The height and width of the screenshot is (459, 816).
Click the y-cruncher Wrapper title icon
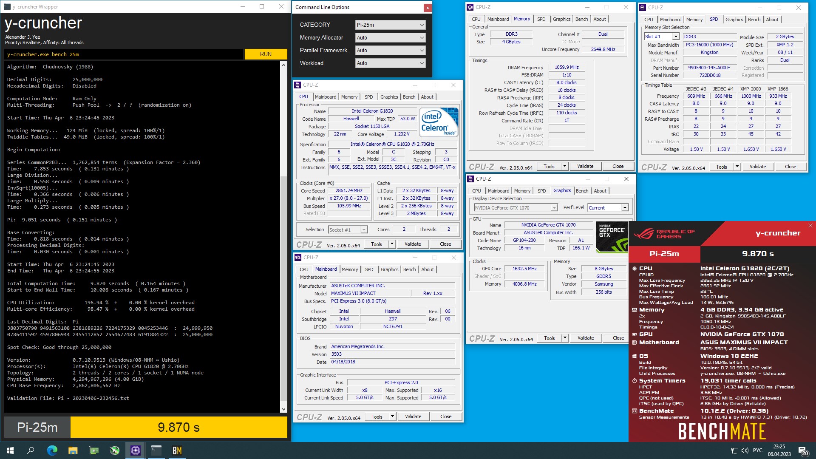pos(7,6)
